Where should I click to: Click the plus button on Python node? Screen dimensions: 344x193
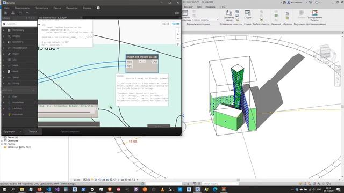coord(140,62)
